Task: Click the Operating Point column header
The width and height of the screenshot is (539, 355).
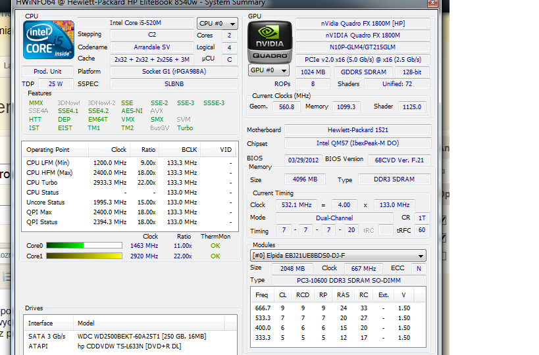Action: point(55,150)
